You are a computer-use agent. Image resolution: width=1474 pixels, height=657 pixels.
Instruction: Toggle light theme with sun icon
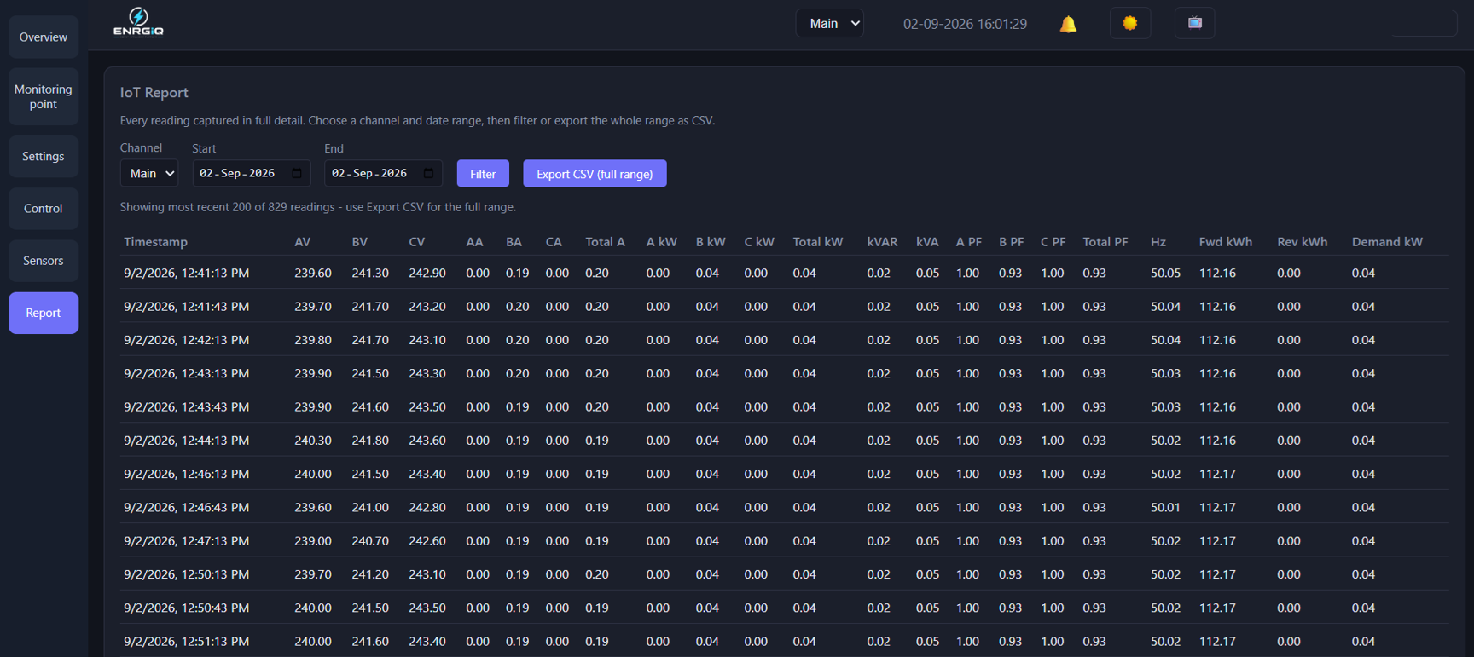tap(1130, 23)
